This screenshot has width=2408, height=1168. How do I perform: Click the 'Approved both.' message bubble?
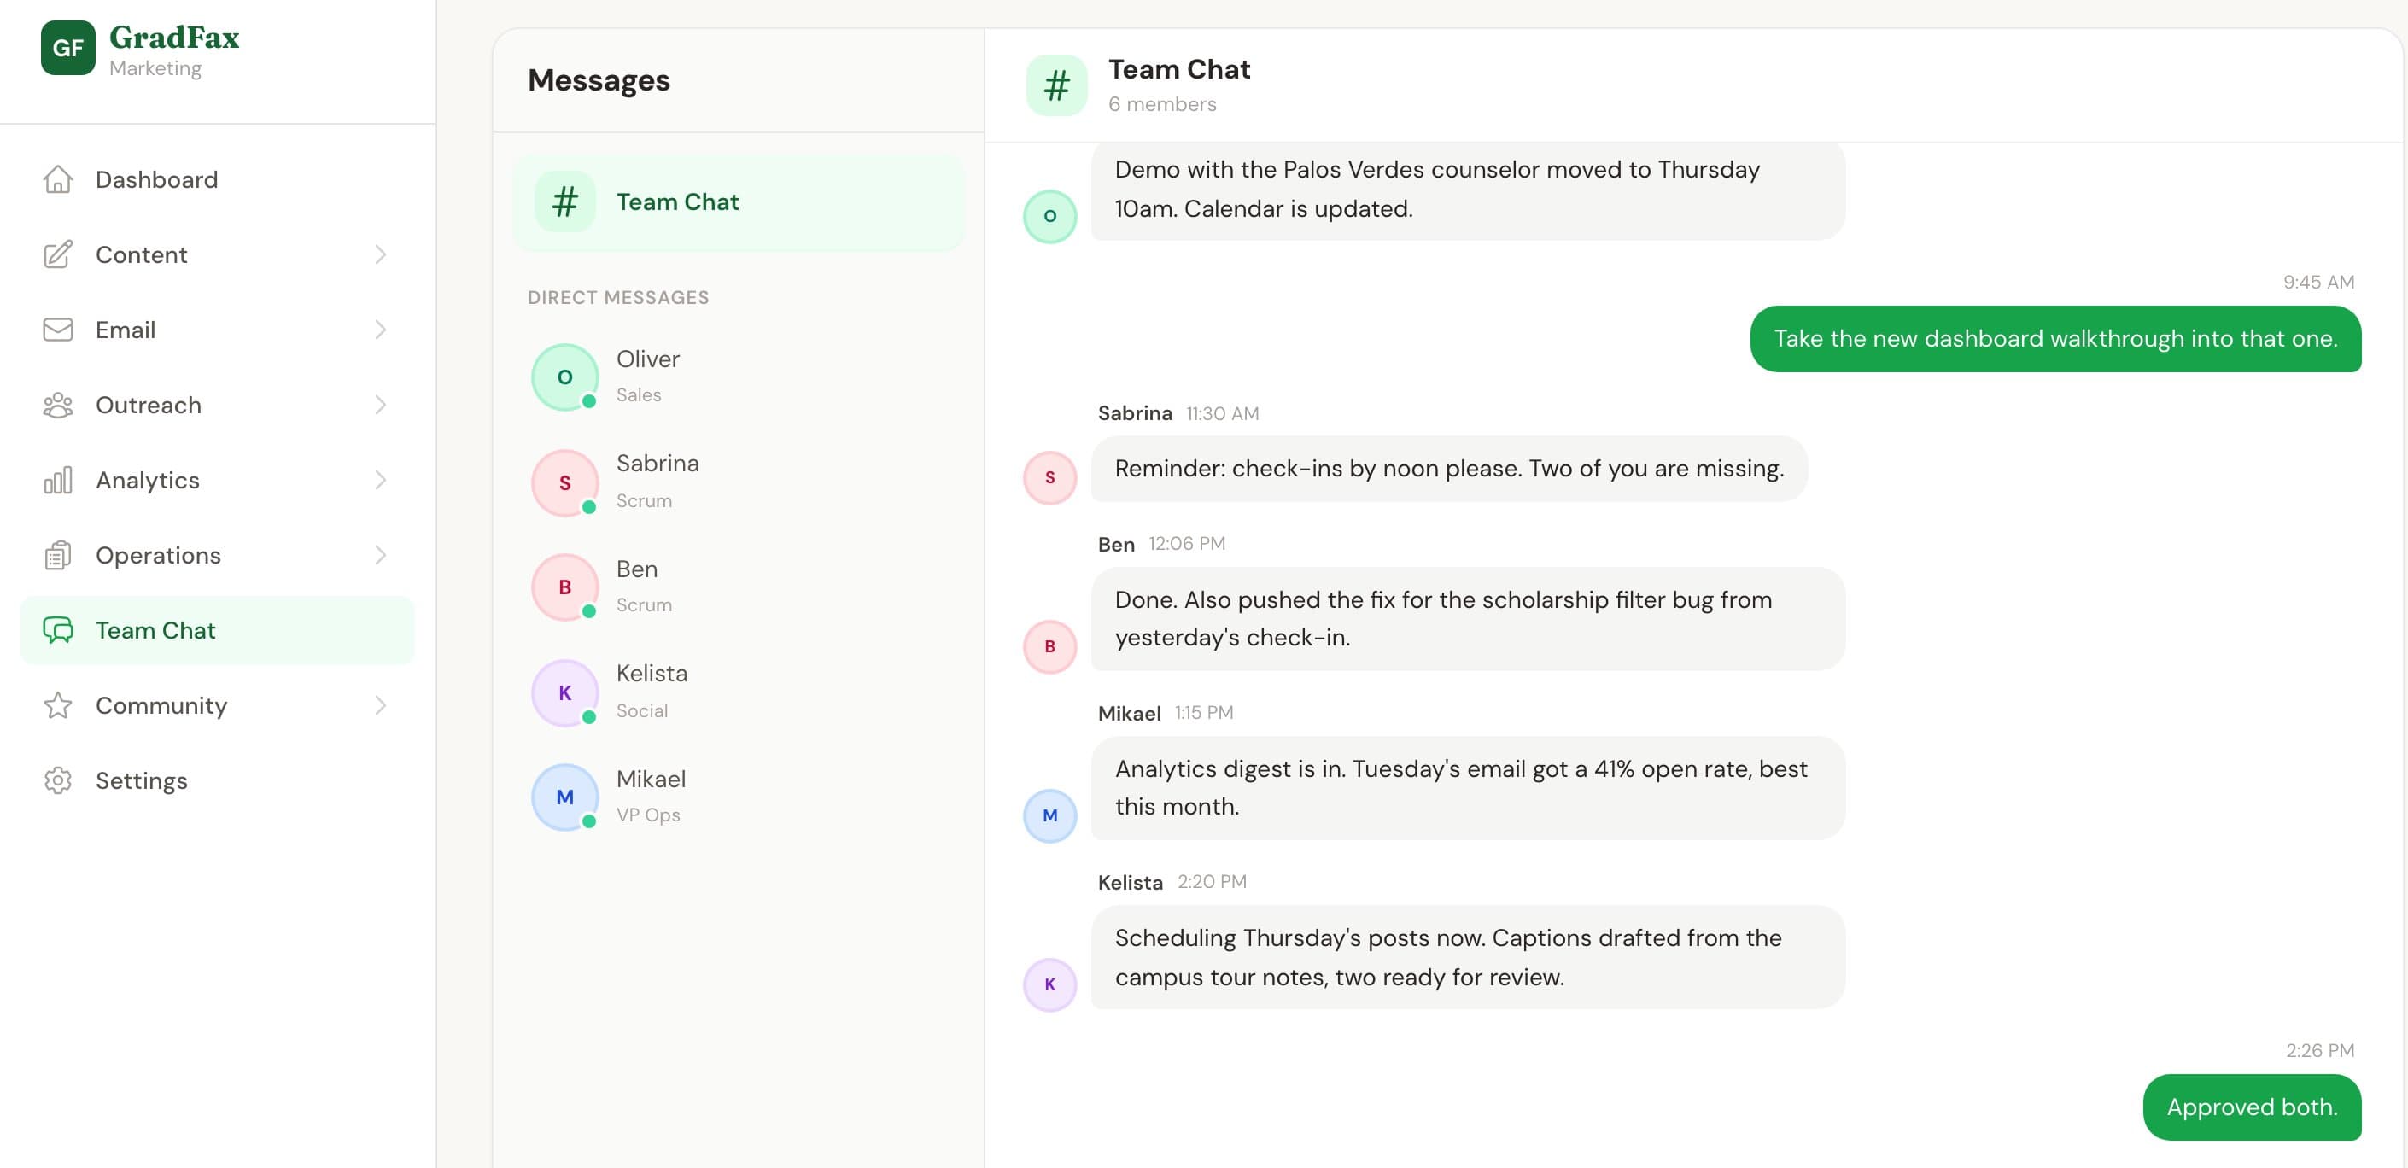tap(2252, 1107)
